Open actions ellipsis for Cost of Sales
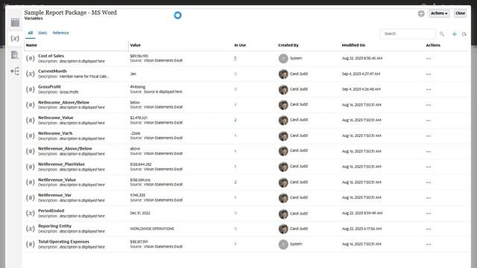The width and height of the screenshot is (477, 268). [429, 58]
